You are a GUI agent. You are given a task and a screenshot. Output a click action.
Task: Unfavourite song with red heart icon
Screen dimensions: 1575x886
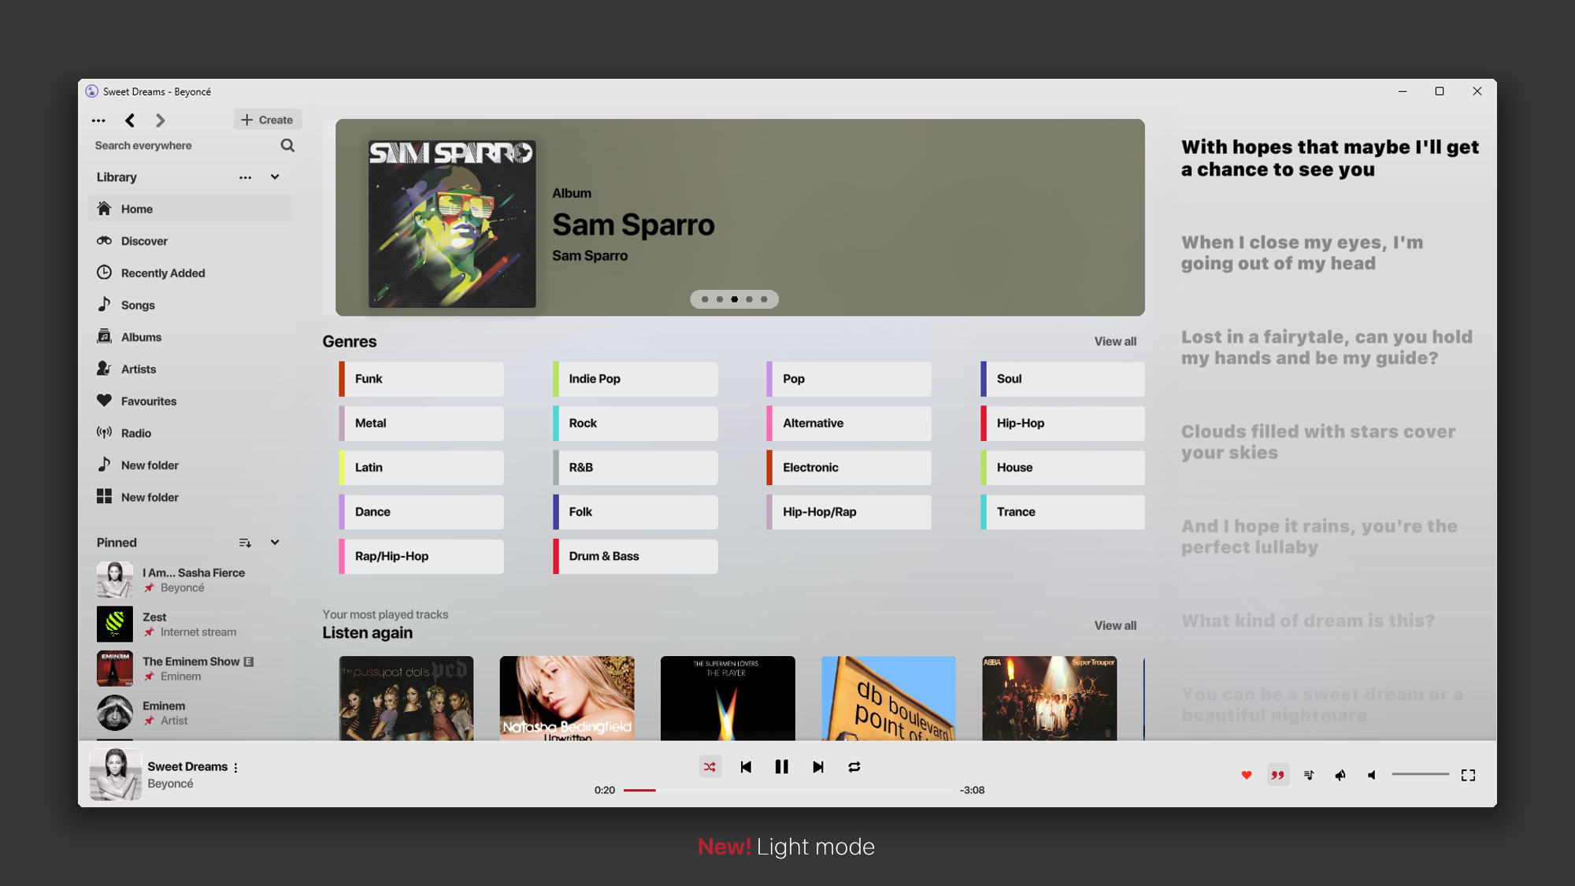point(1247,775)
